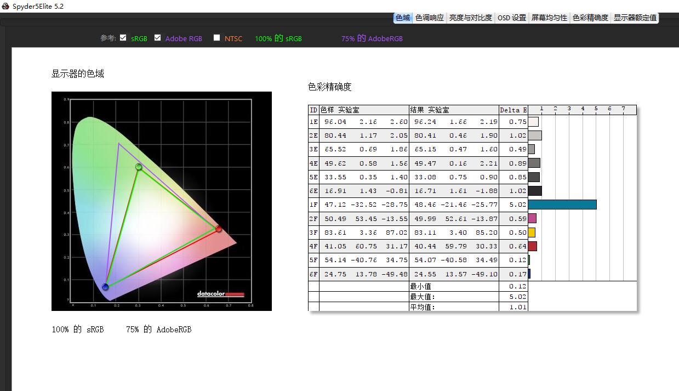The height and width of the screenshot is (391, 679).
Task: Select the 屏幕均匀性 tab
Action: 549,17
